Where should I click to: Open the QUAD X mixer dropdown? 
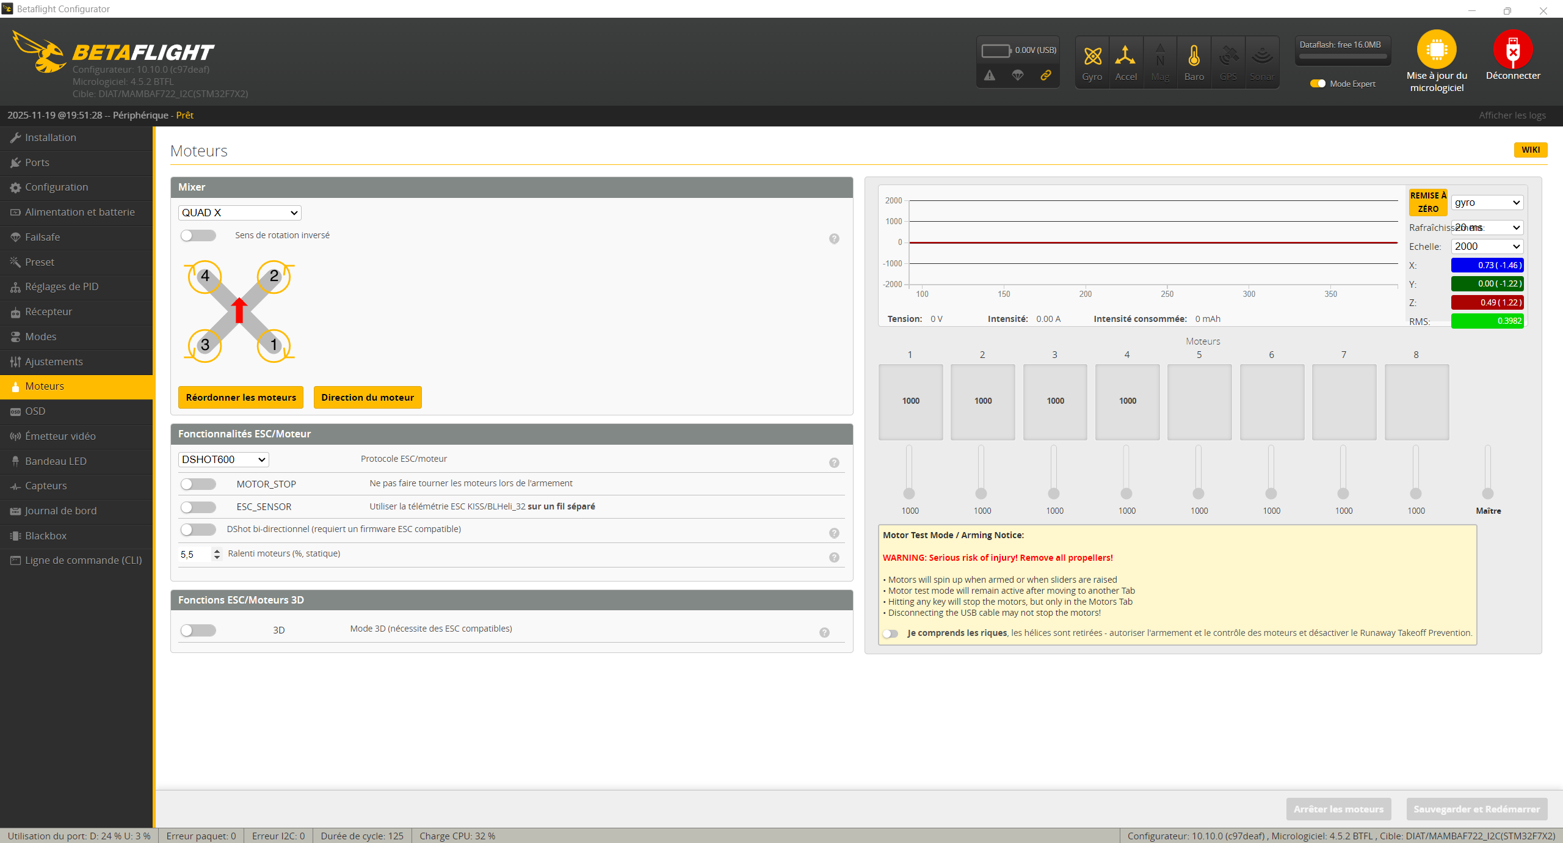click(x=239, y=213)
